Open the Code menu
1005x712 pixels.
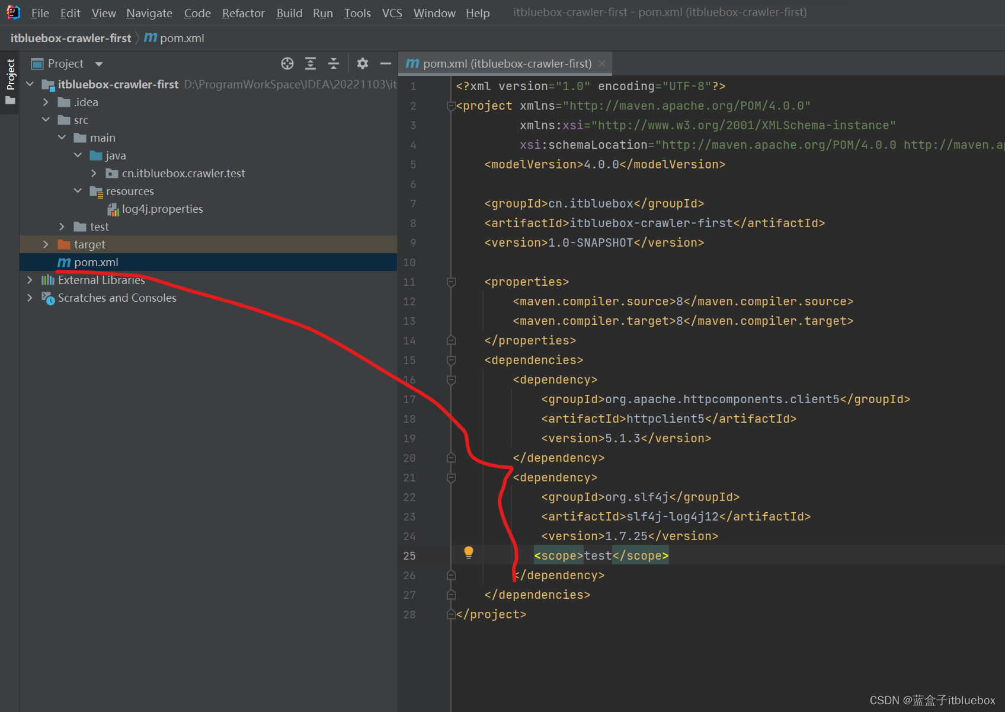(x=197, y=13)
